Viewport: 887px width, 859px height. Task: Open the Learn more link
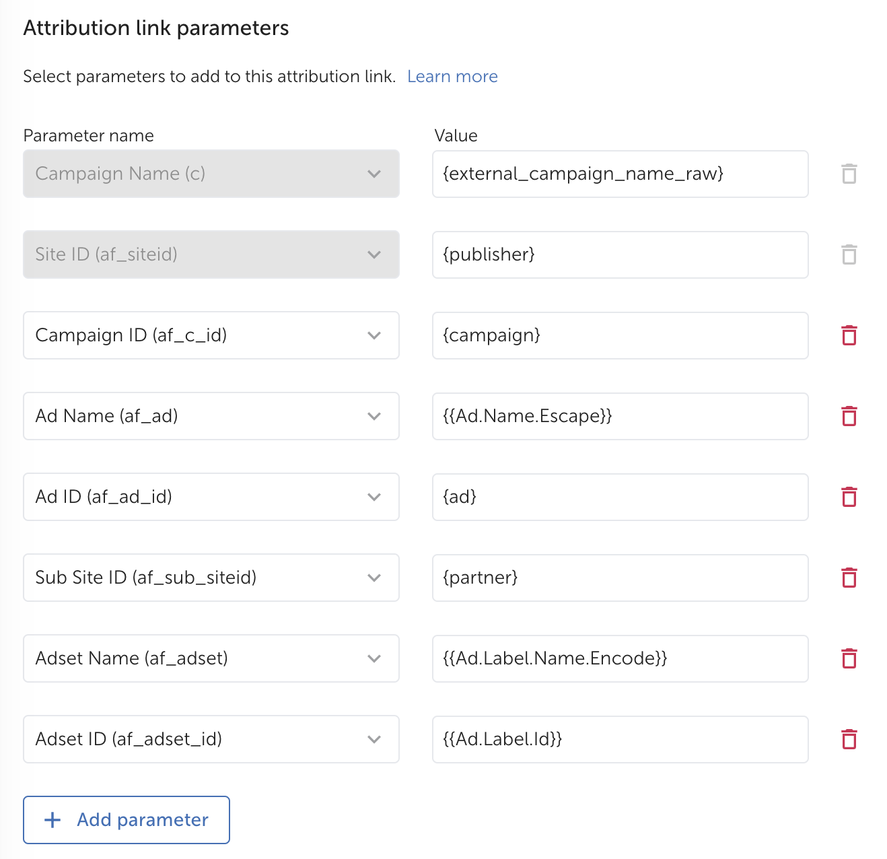click(x=452, y=77)
